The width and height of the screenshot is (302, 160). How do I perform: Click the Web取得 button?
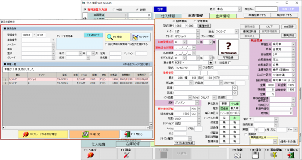[x=289, y=27]
